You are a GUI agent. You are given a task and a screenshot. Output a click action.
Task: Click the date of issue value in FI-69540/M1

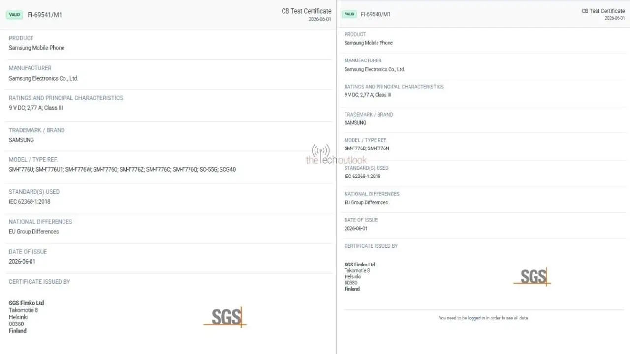point(356,228)
